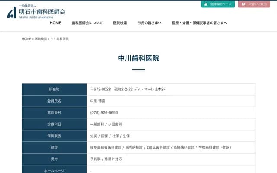277x173 pixels.
Task: Open the 入会のご案内 button
Action: tap(257, 4)
